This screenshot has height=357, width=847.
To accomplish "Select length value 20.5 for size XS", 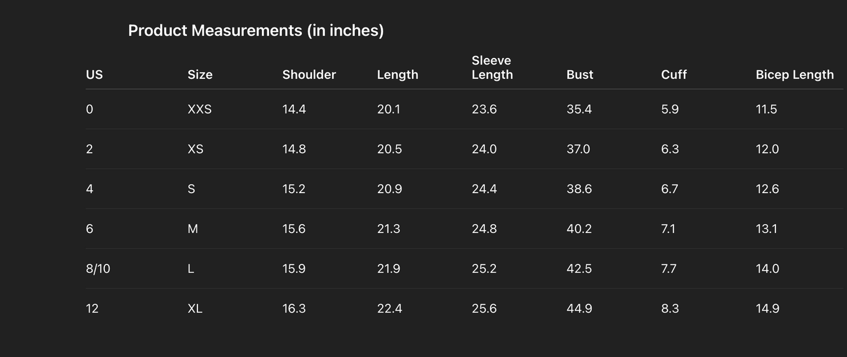I will click(x=389, y=149).
